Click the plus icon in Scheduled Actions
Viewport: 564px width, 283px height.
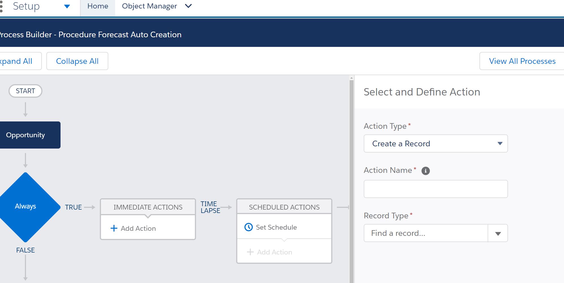(x=250, y=252)
